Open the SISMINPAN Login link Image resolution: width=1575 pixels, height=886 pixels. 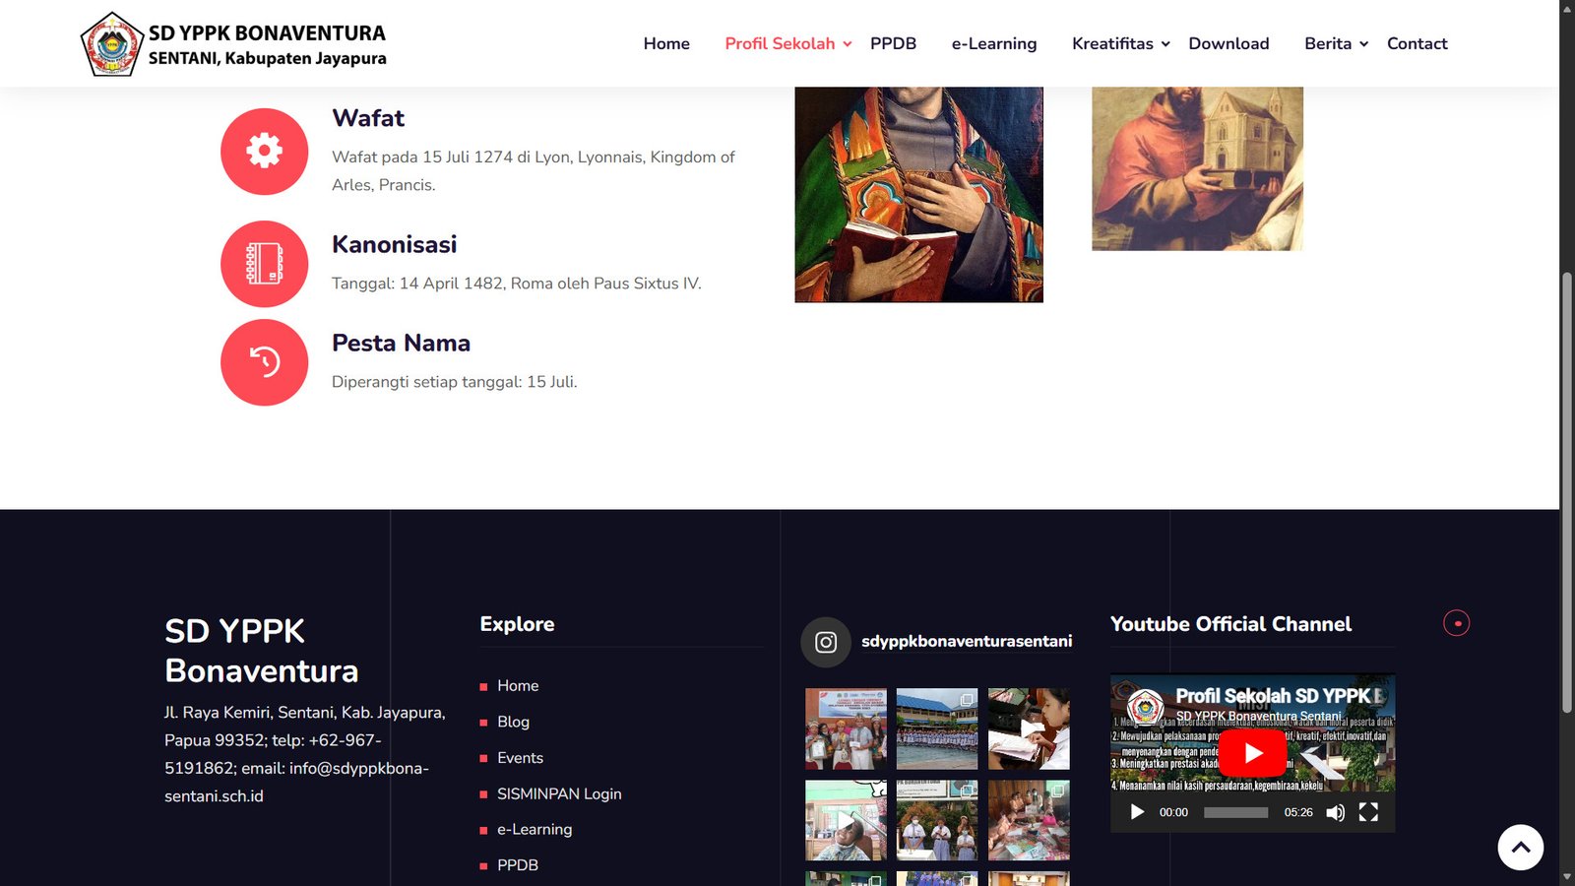click(x=559, y=793)
